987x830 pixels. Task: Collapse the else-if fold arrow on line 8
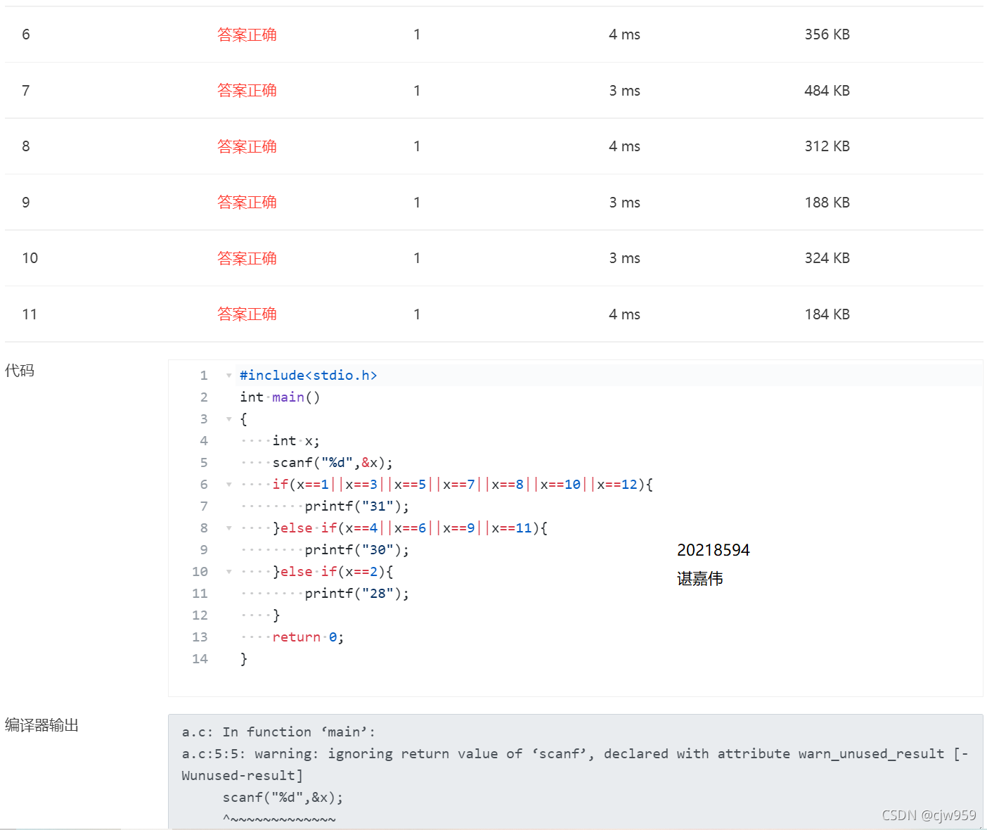(x=228, y=528)
